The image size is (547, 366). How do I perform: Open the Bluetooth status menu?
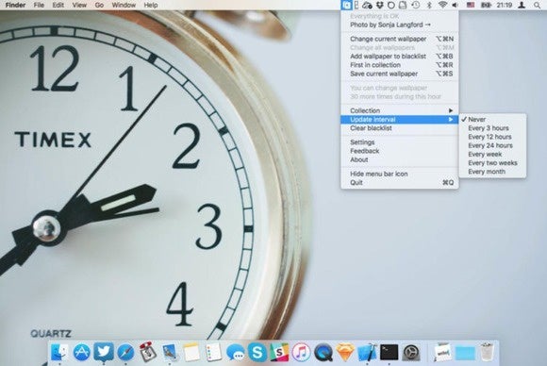[x=429, y=5]
